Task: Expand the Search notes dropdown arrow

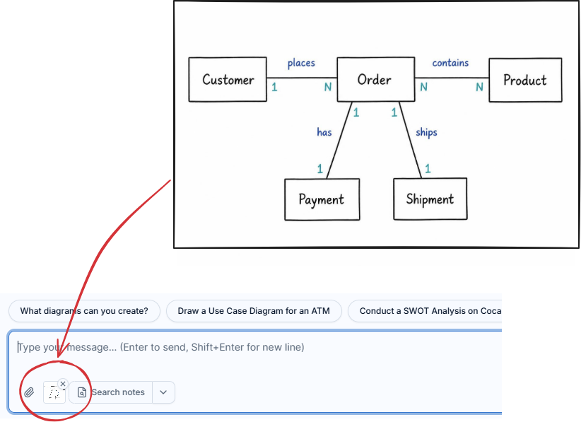Action: [163, 392]
